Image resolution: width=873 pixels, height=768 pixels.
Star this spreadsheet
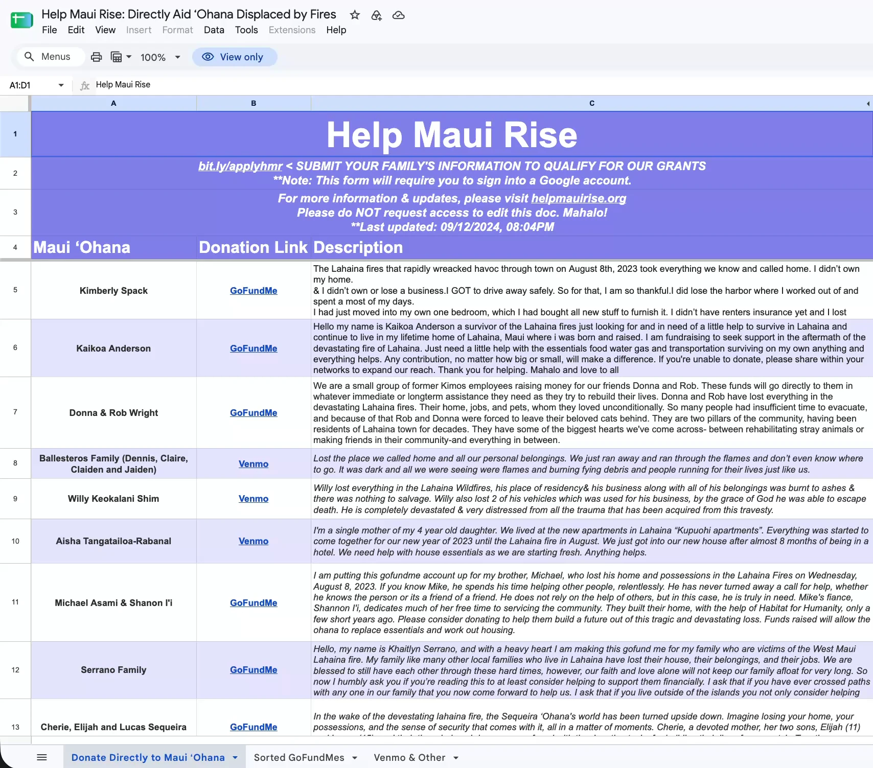coord(355,15)
